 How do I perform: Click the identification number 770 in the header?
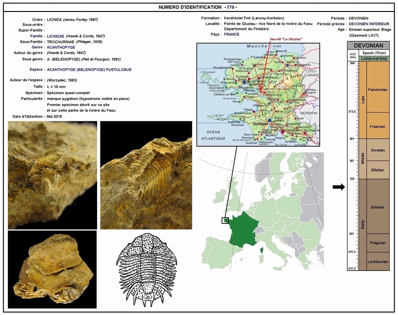pos(230,7)
